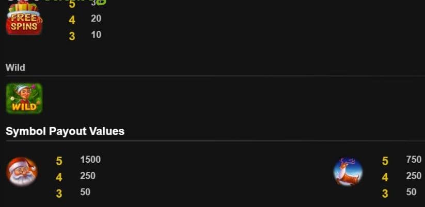Click the elf Wild symbol icon
Viewport: 425px width, 207px height.
point(24,98)
